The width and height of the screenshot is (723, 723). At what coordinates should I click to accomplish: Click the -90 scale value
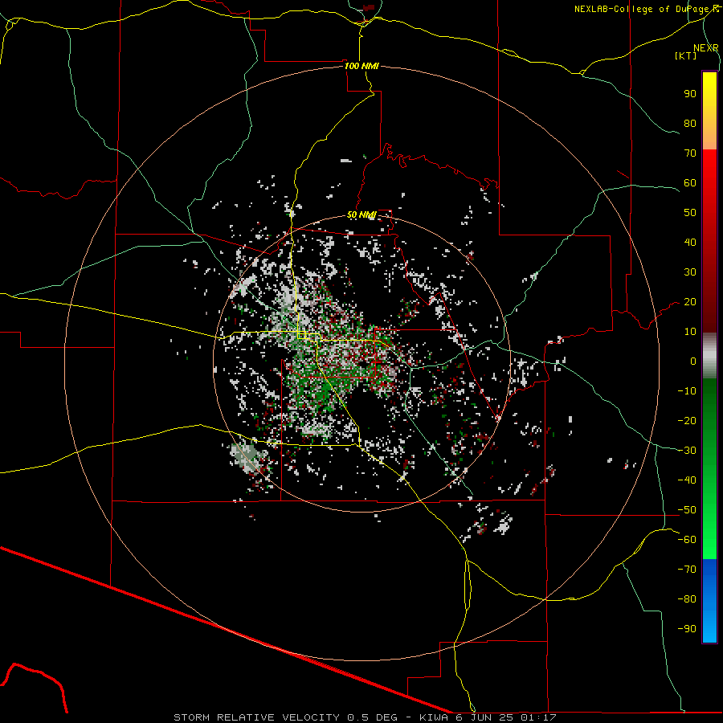click(687, 629)
